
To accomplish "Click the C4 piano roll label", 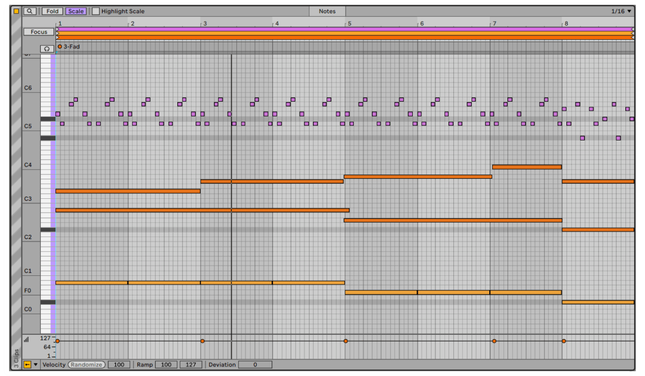I will click(x=28, y=165).
